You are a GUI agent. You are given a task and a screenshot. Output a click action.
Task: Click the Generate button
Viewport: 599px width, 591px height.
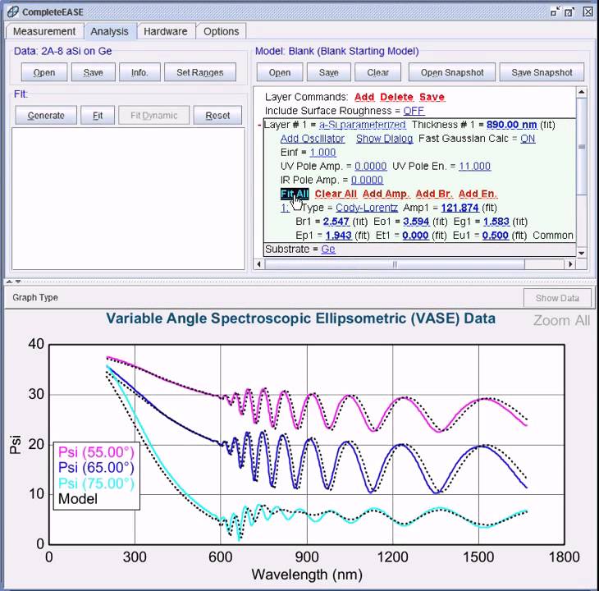click(x=46, y=116)
